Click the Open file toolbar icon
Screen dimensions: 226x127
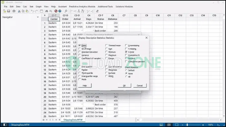[5, 11]
